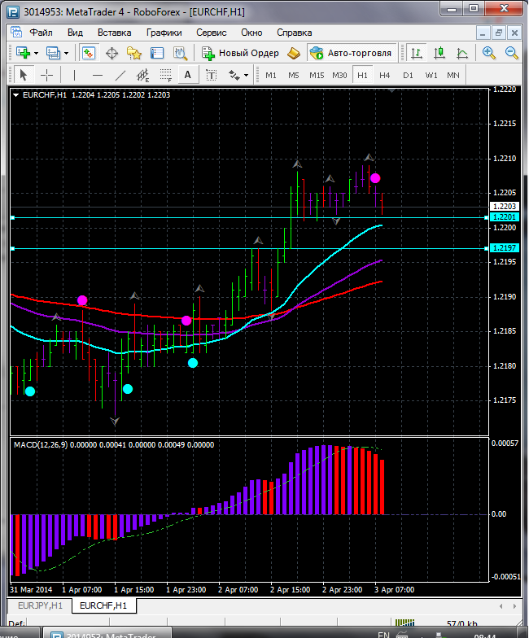
Task: Switch chart to bar chart mode
Action: [417, 53]
